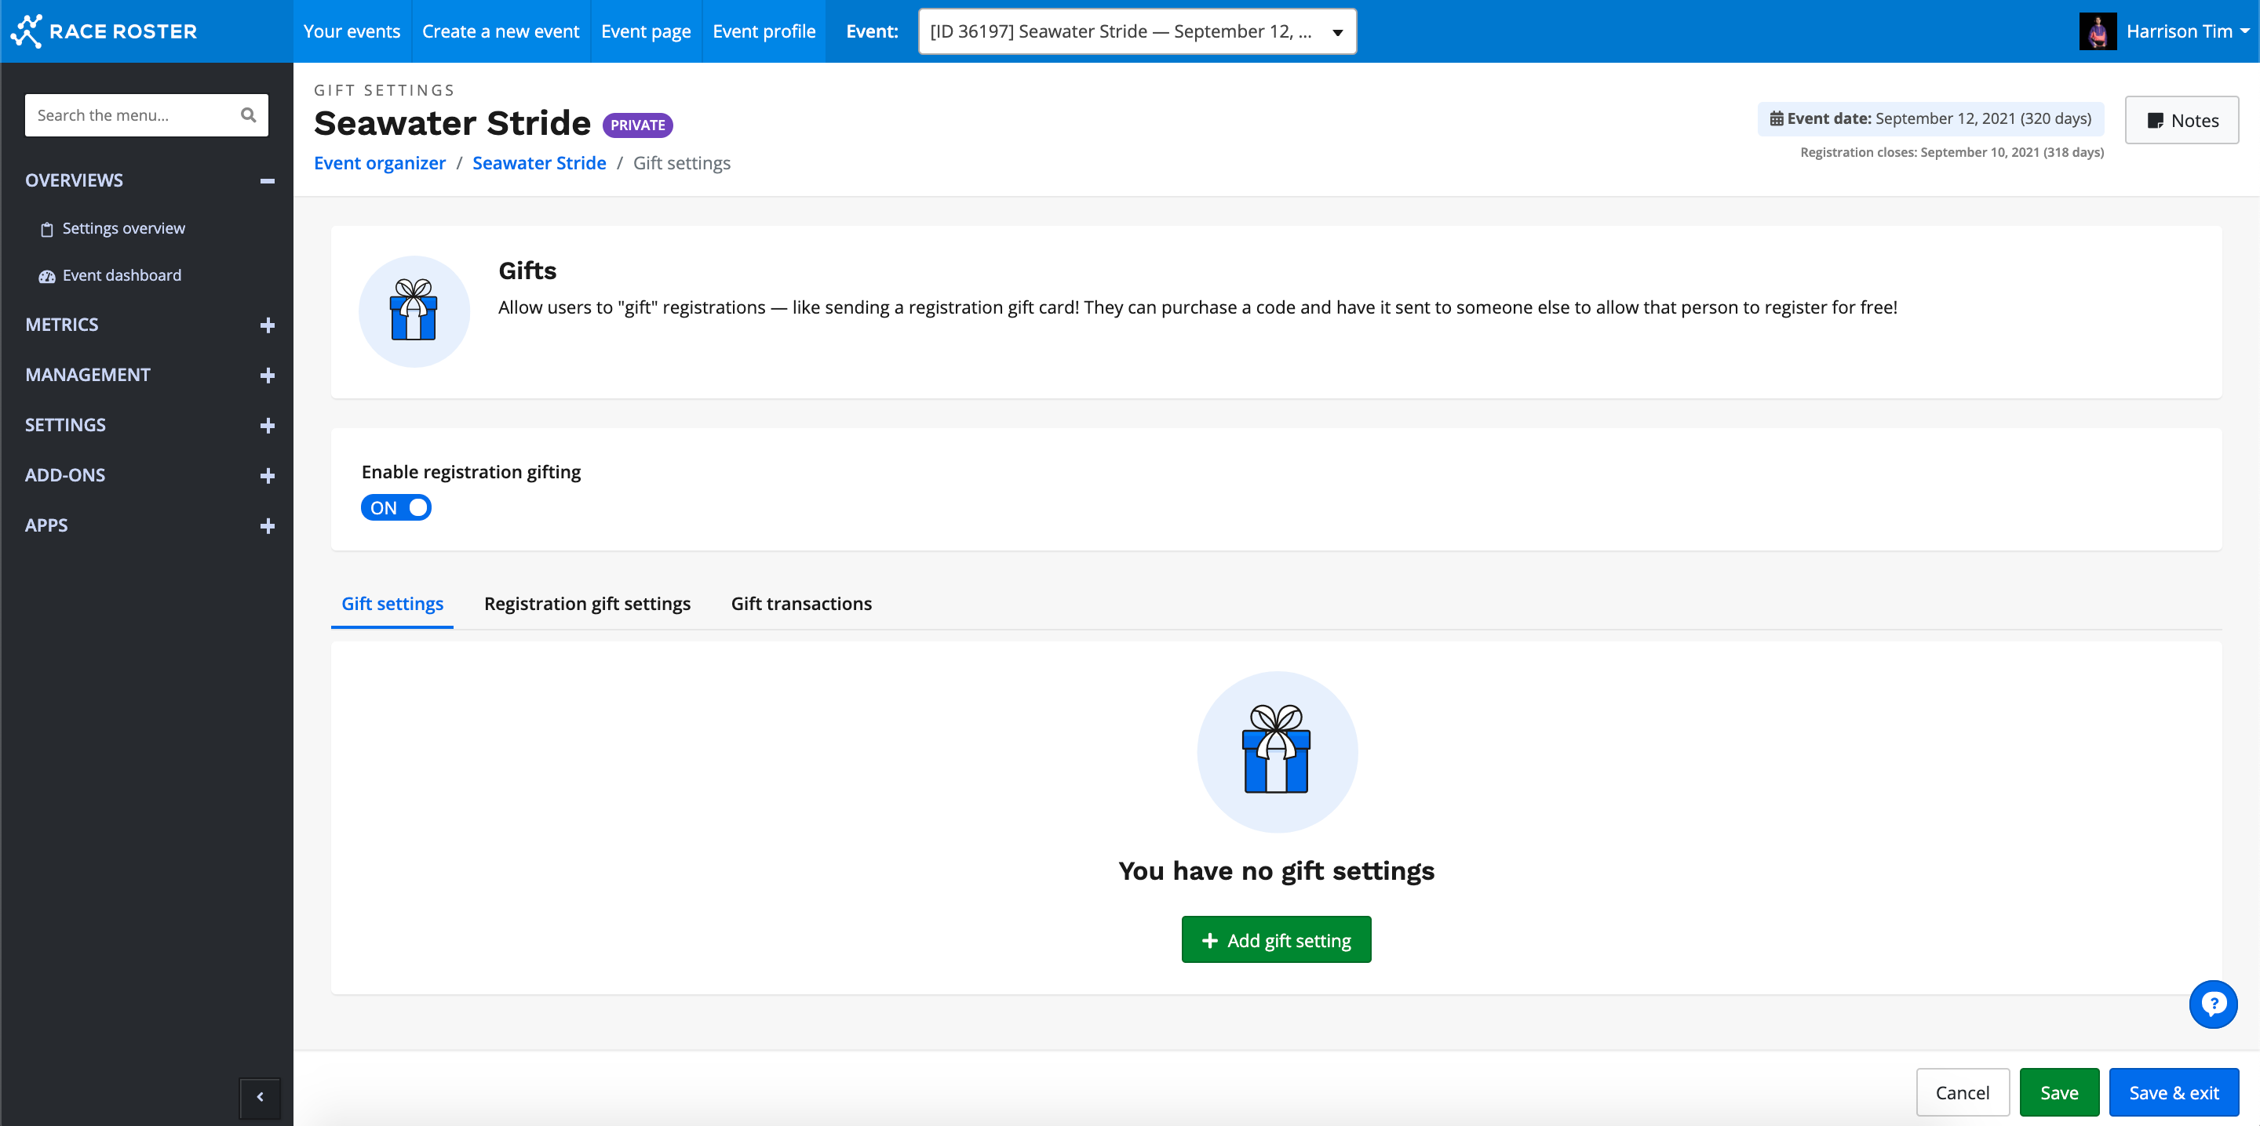Open the Event dashboard gauge icon
This screenshot has height=1126, width=2260.
coord(46,275)
